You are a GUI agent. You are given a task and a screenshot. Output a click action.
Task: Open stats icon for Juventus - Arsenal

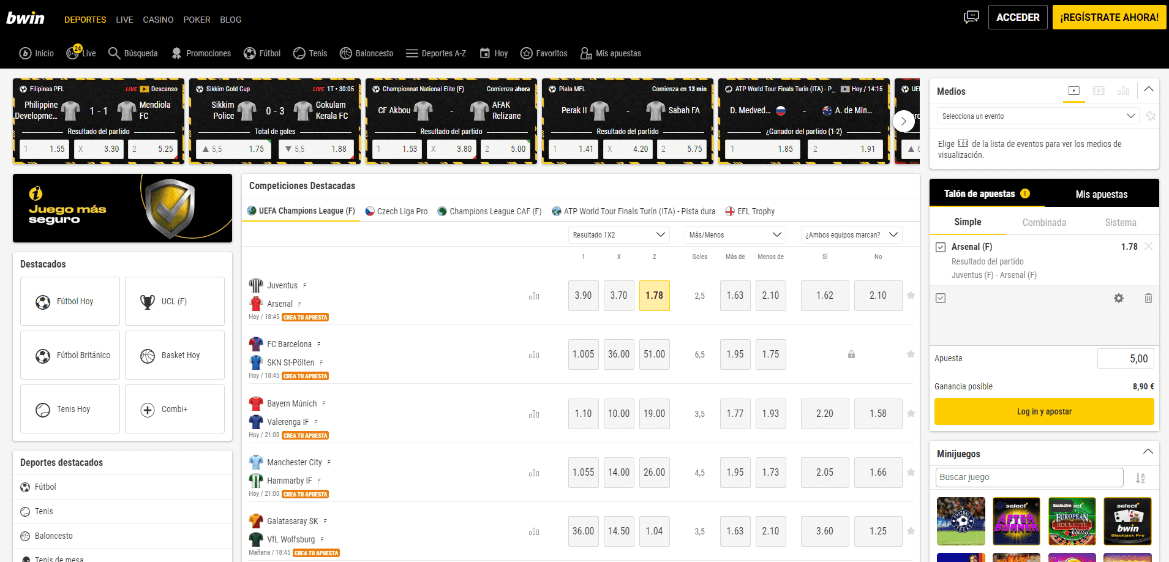point(534,296)
